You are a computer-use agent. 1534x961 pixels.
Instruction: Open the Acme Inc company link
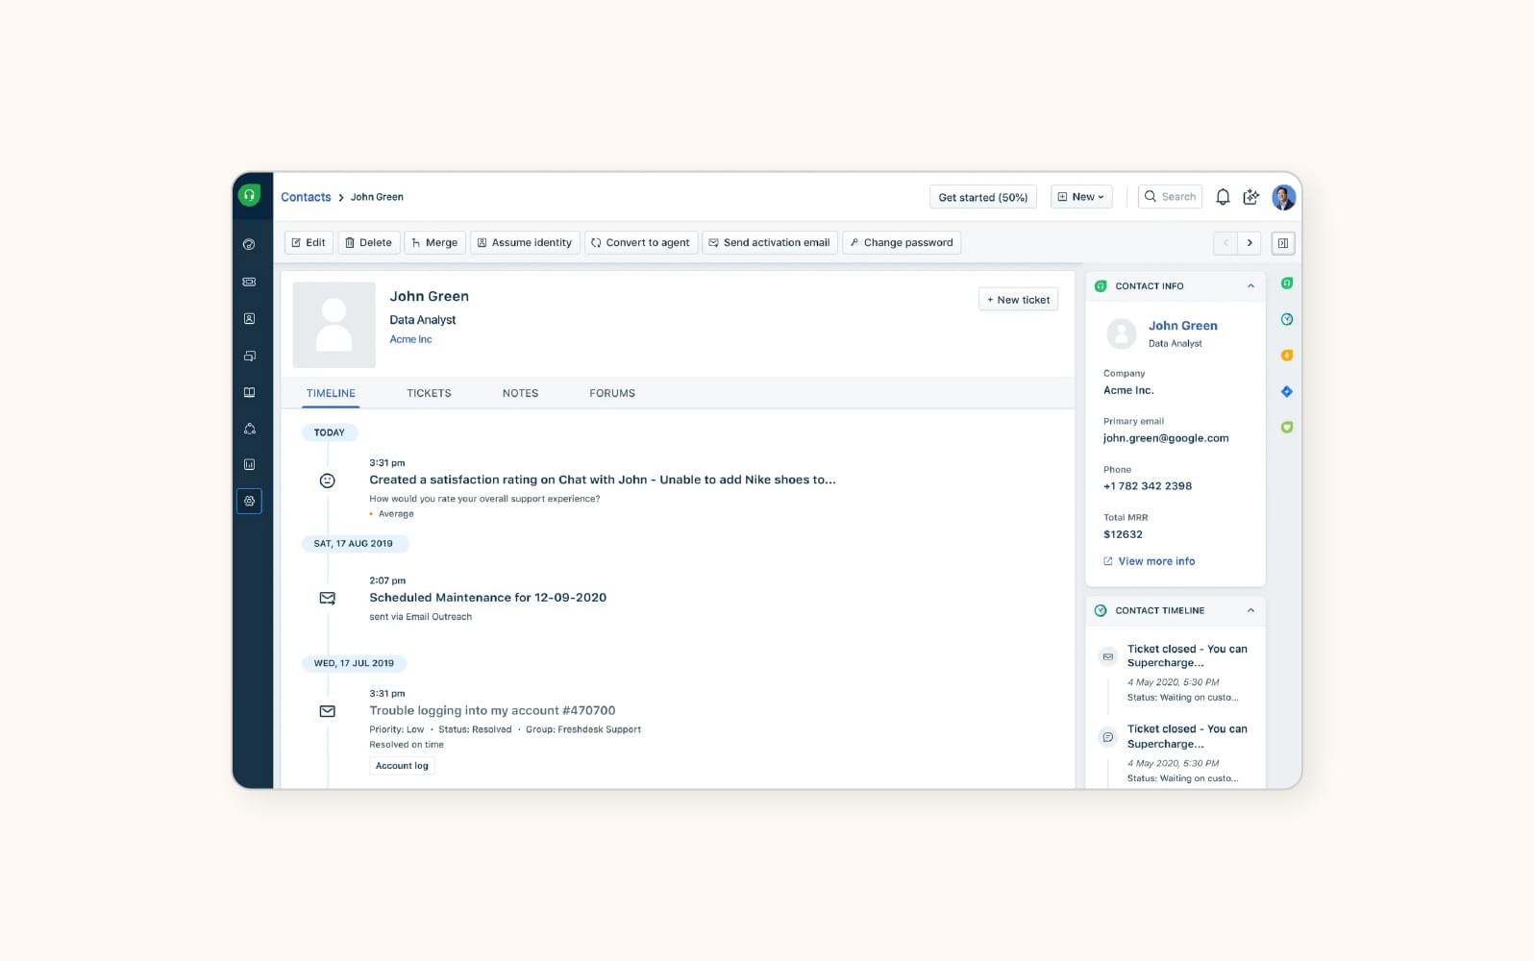pyautogui.click(x=410, y=339)
